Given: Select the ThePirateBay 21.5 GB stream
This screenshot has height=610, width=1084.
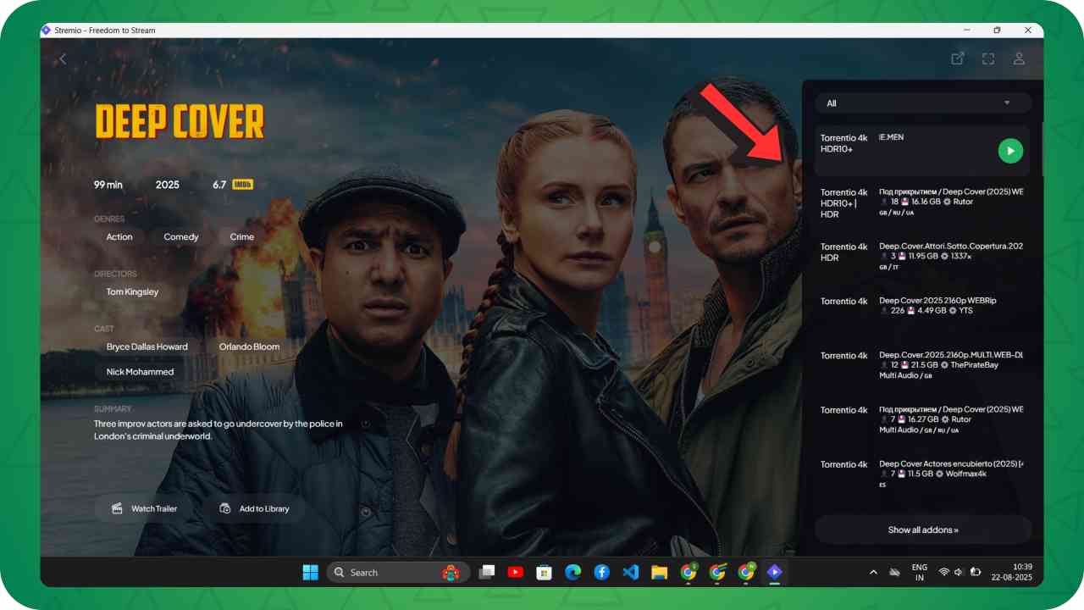Looking at the screenshot, I should [922, 360].
